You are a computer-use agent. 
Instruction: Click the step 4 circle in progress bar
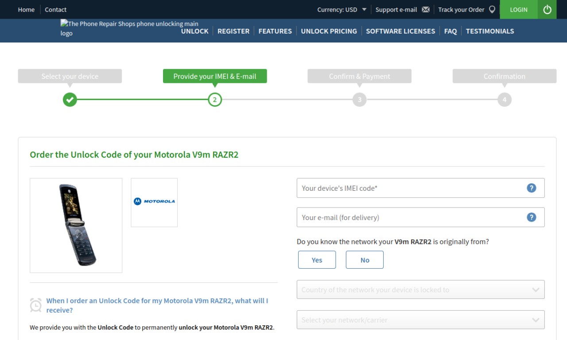505,100
